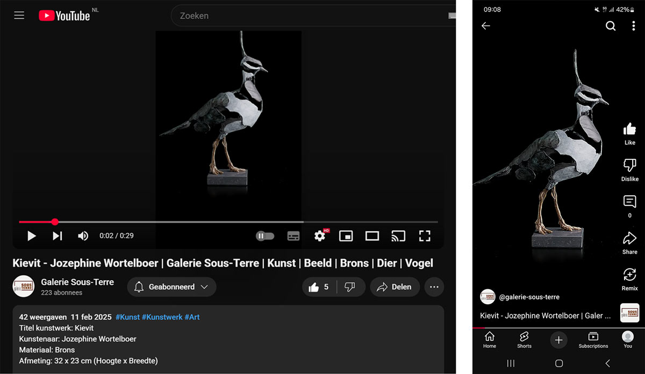The height and width of the screenshot is (374, 645).
Task: Open the YouTube hamburger guide menu
Action: 19,16
